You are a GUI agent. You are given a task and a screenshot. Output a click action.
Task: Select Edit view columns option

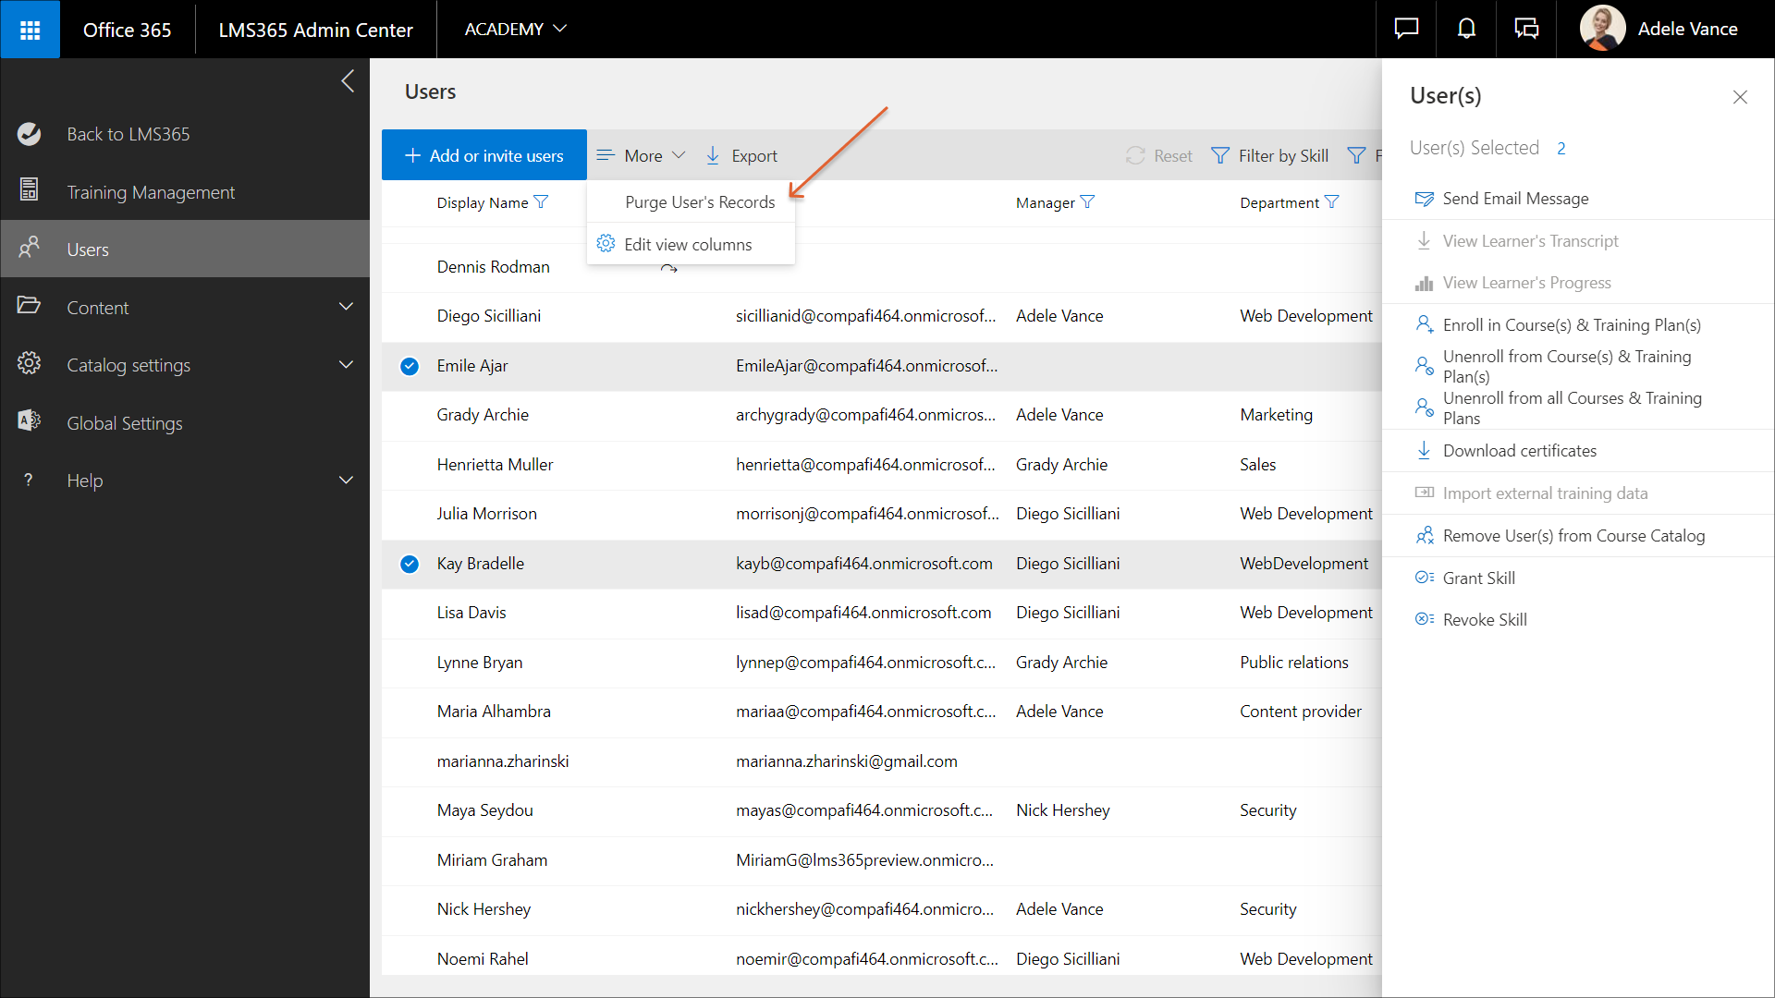pyautogui.click(x=688, y=245)
